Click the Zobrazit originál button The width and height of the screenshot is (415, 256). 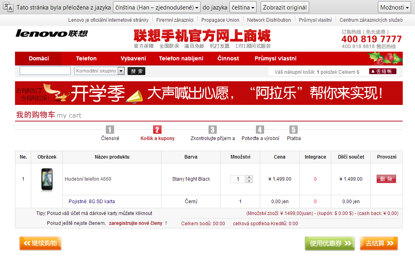285,7
